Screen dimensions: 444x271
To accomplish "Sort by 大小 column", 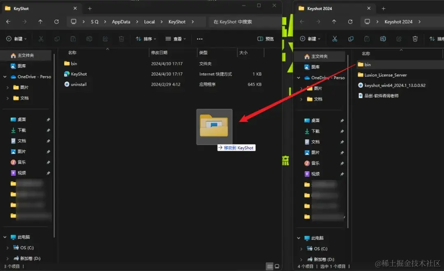I will [x=243, y=53].
